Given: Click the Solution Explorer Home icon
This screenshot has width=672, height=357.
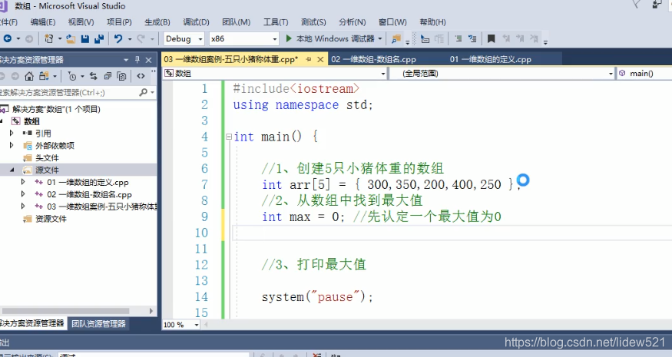Looking at the screenshot, I should tap(29, 76).
